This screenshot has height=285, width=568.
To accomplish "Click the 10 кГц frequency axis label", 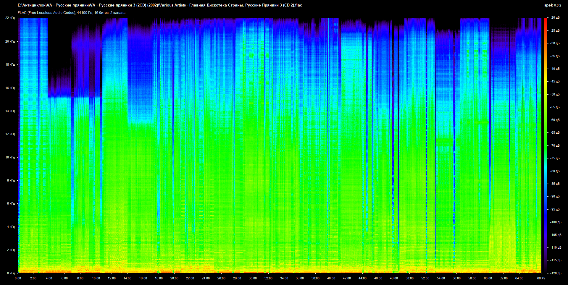I will (10, 157).
